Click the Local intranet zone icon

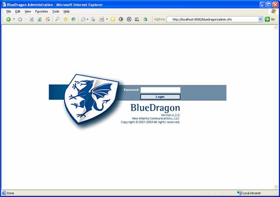(x=239, y=193)
